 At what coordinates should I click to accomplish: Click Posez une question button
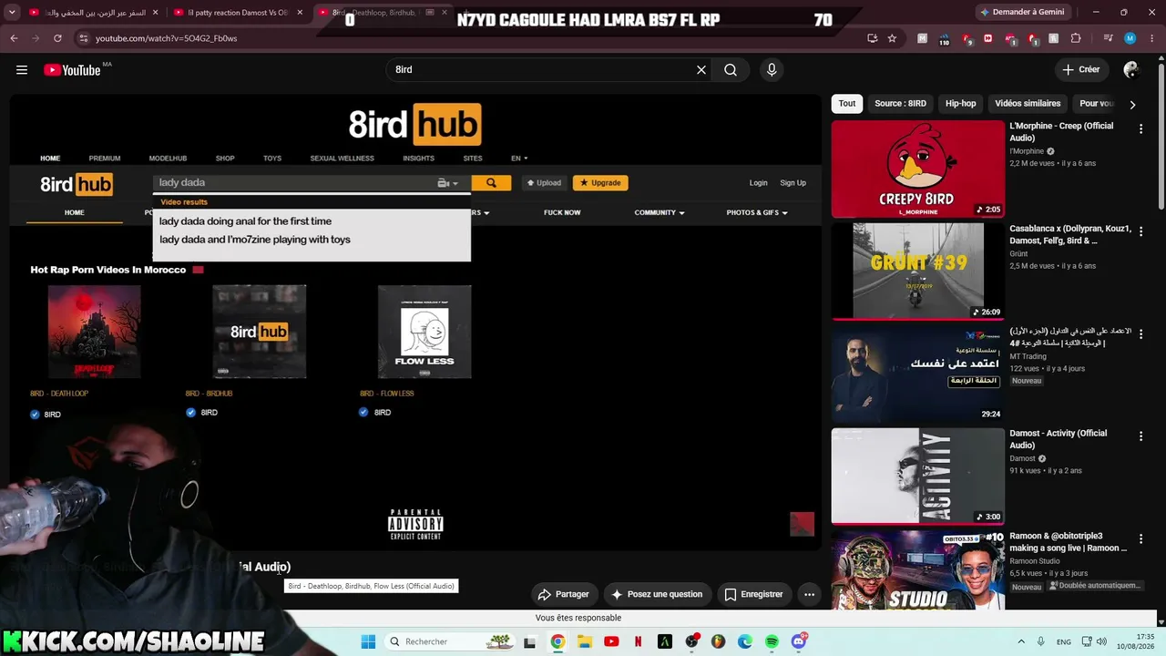[657, 594]
